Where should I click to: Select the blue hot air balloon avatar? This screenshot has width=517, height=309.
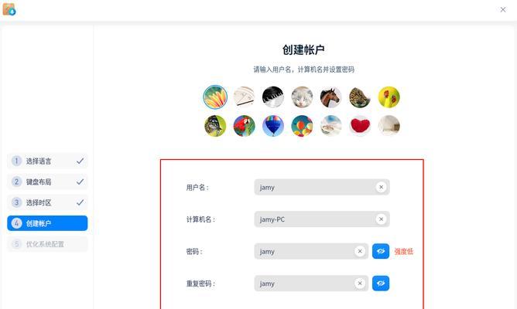tap(273, 126)
